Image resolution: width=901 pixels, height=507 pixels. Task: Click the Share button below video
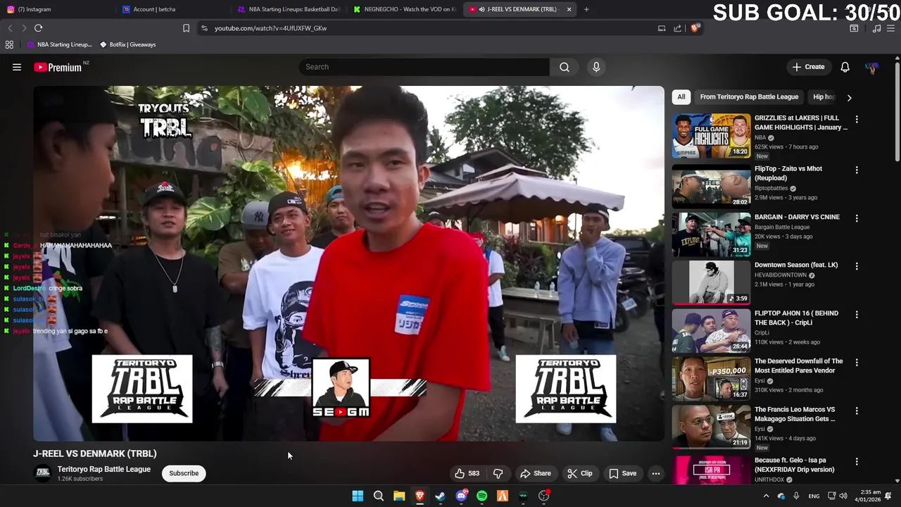[x=536, y=473]
